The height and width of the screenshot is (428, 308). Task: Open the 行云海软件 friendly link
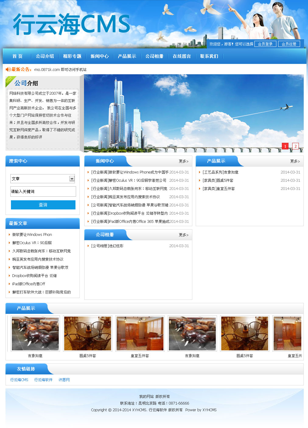43,380
